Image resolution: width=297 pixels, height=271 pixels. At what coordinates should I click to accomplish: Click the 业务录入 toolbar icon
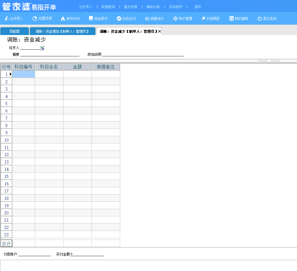7,18
